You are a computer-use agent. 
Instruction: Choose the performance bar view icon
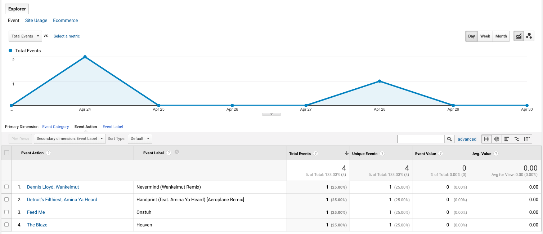pos(507,139)
